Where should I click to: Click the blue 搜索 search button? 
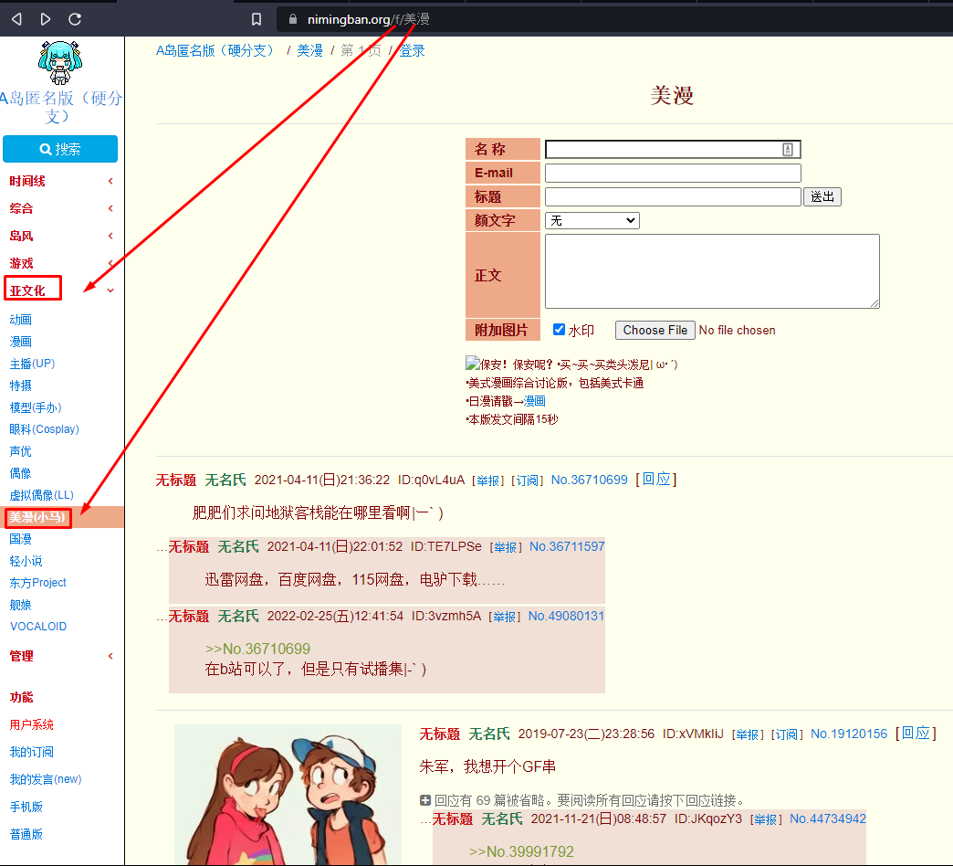pyautogui.click(x=60, y=149)
